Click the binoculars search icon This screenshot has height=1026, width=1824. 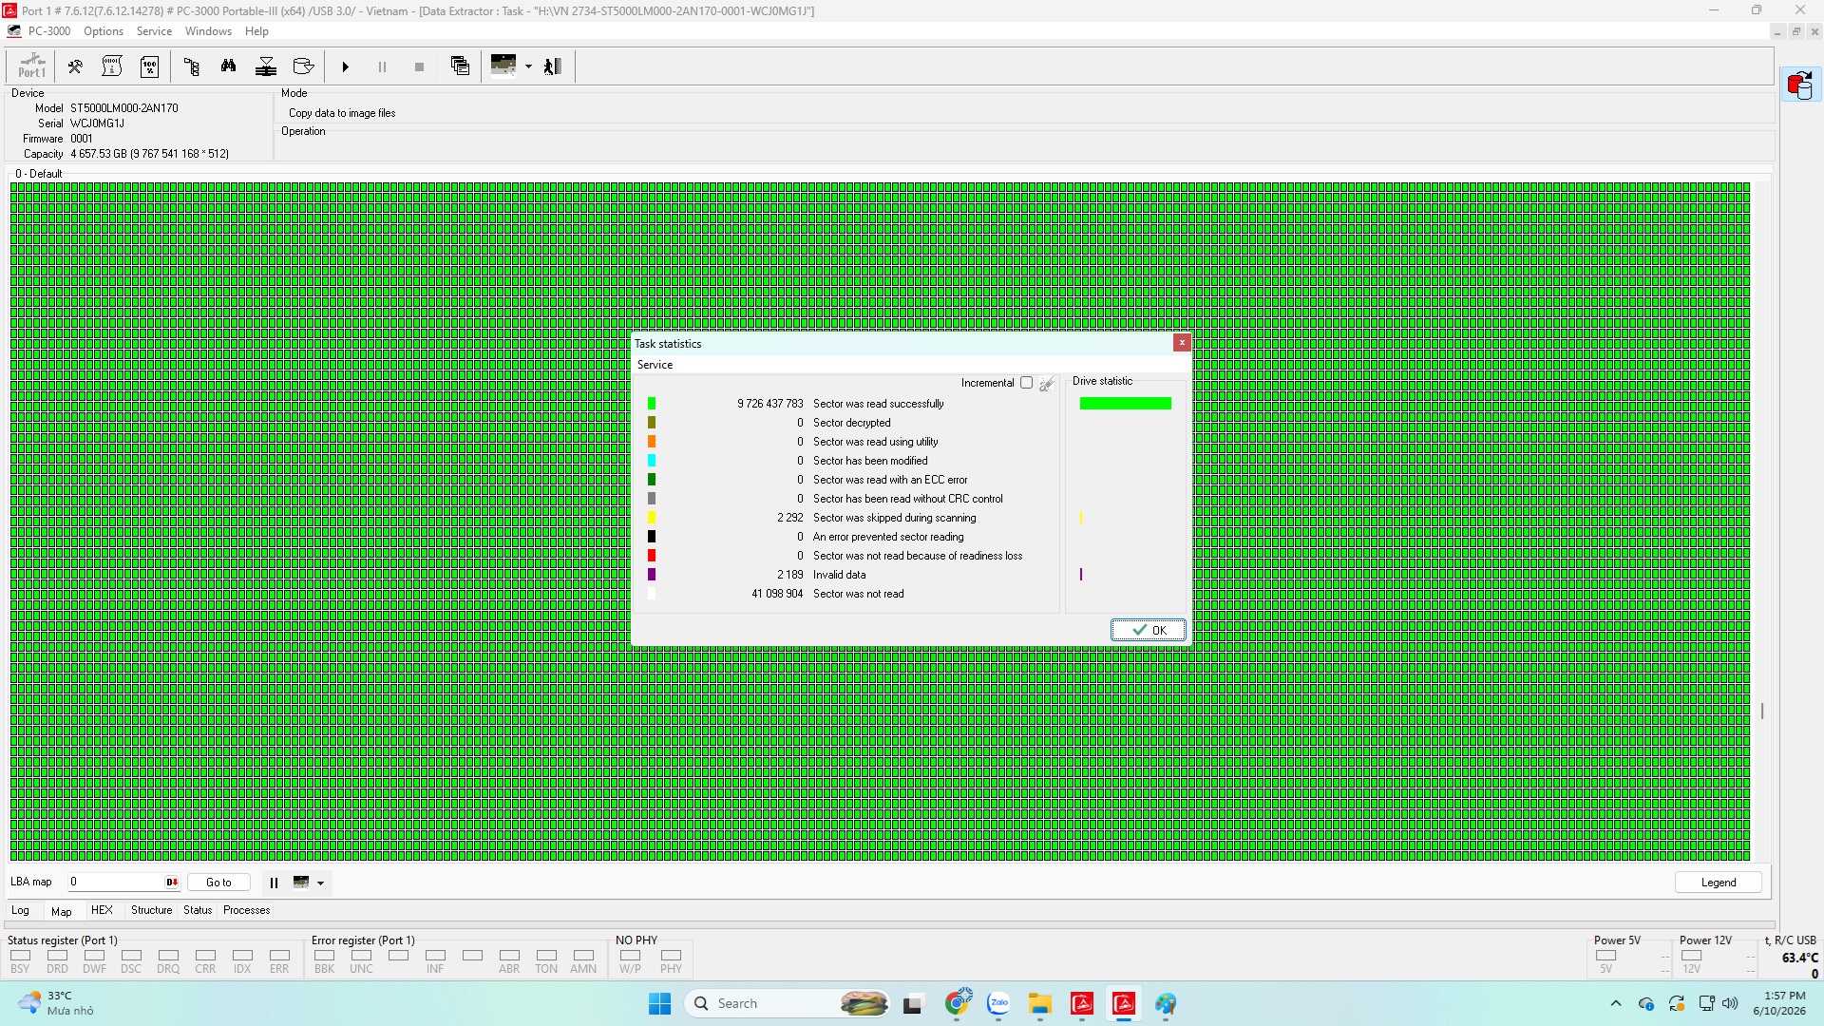point(229,66)
